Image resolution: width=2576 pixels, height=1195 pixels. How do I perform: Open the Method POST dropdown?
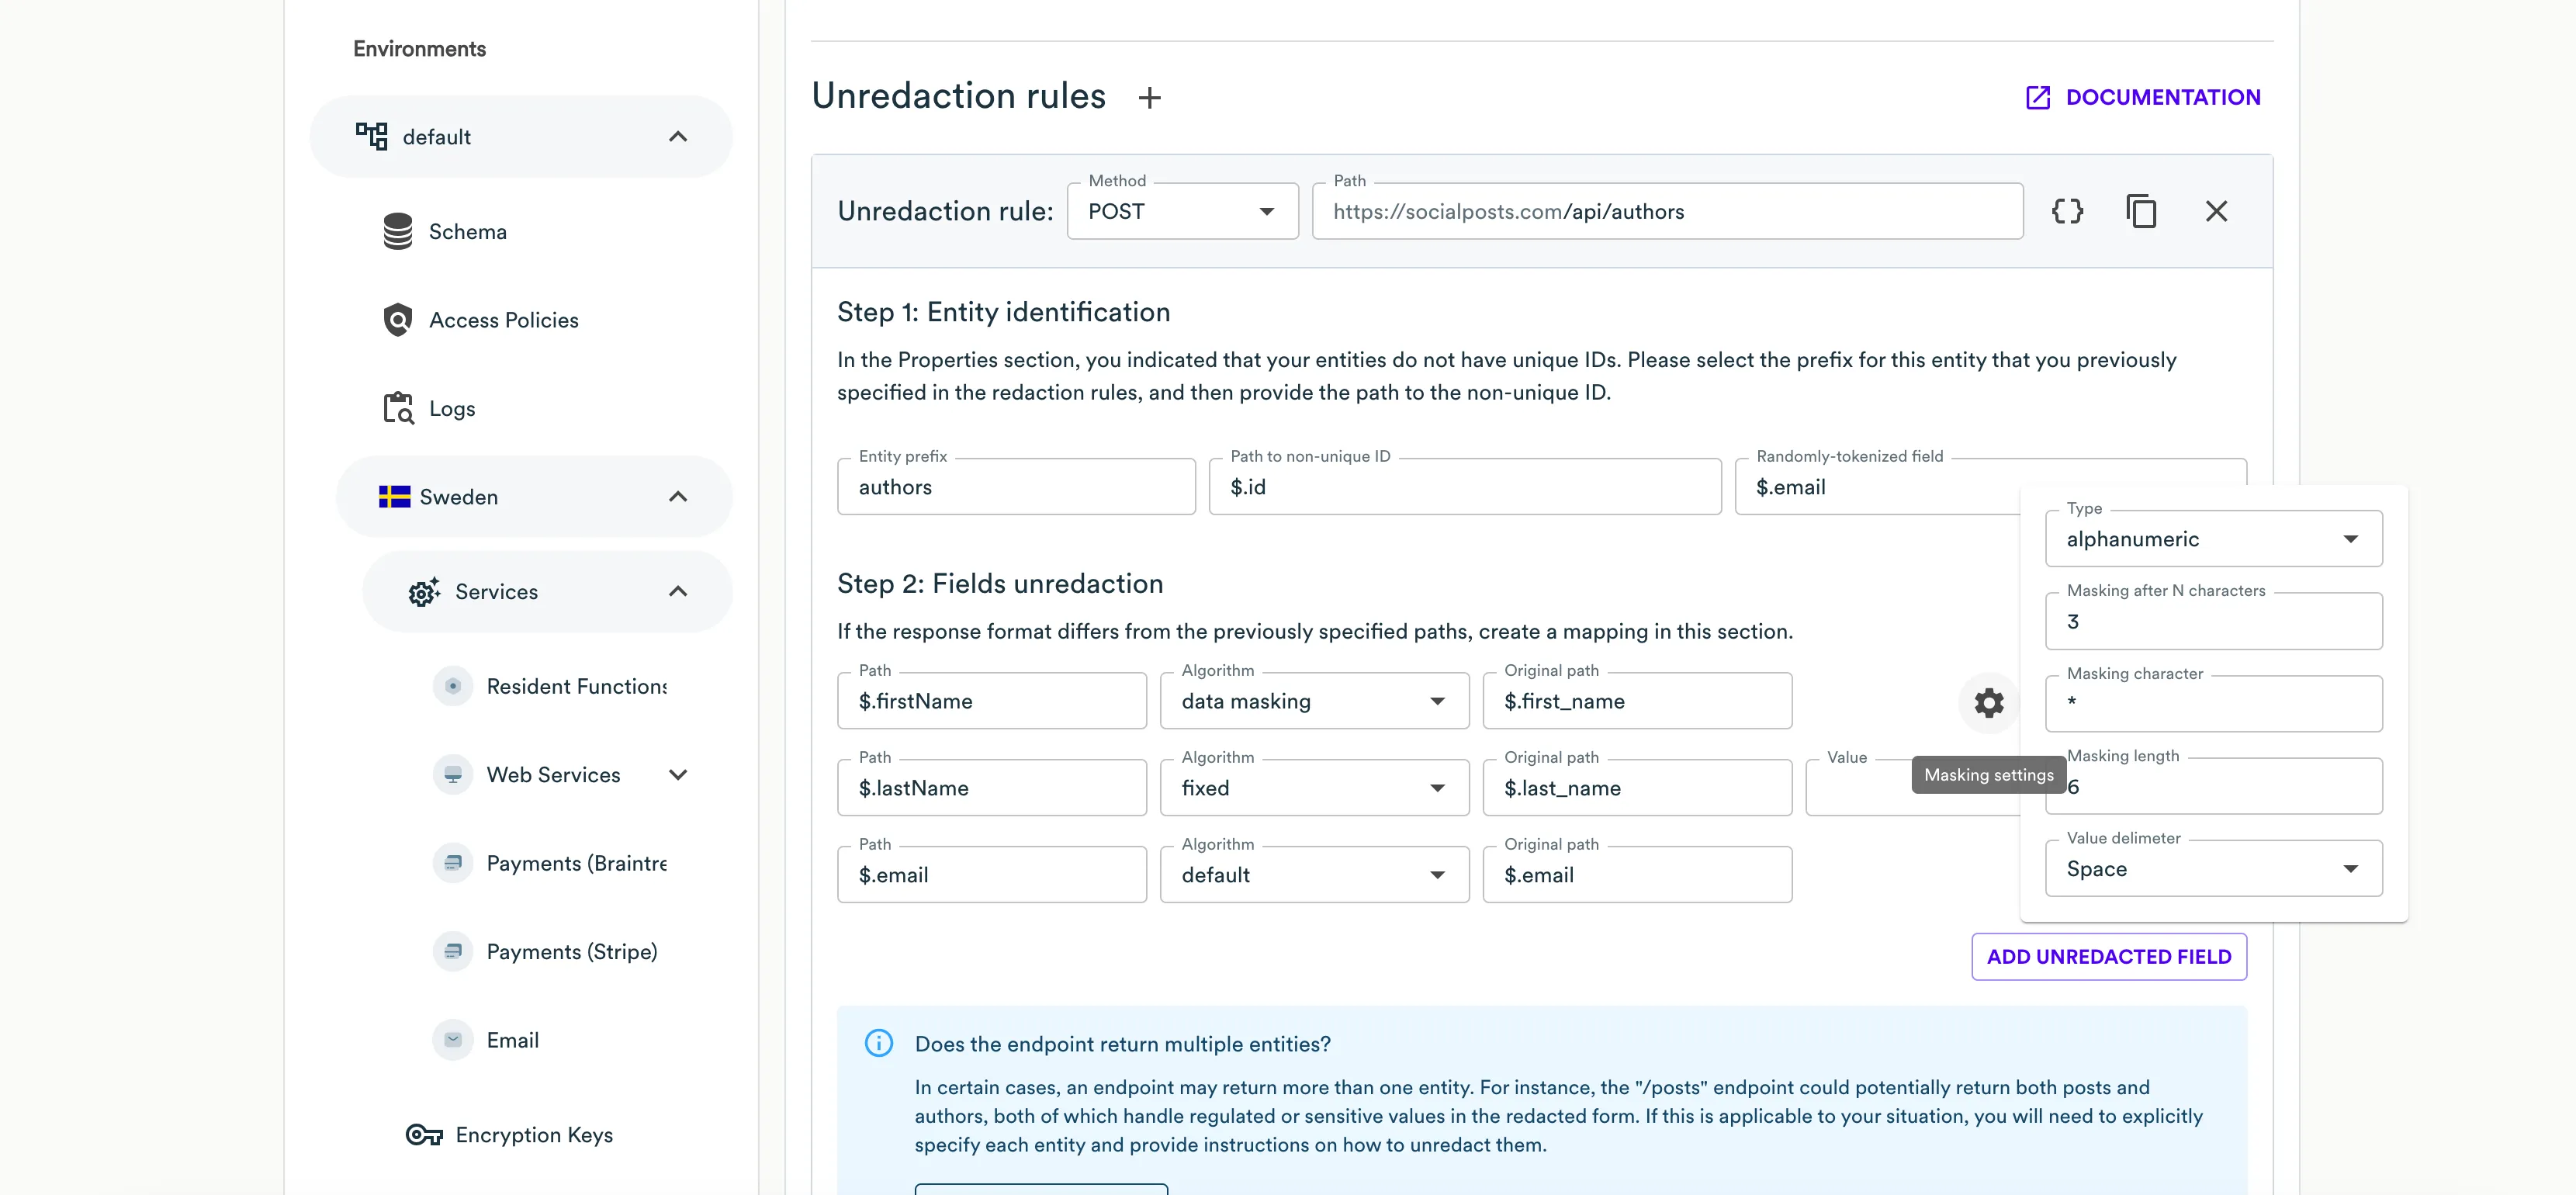click(x=1182, y=211)
